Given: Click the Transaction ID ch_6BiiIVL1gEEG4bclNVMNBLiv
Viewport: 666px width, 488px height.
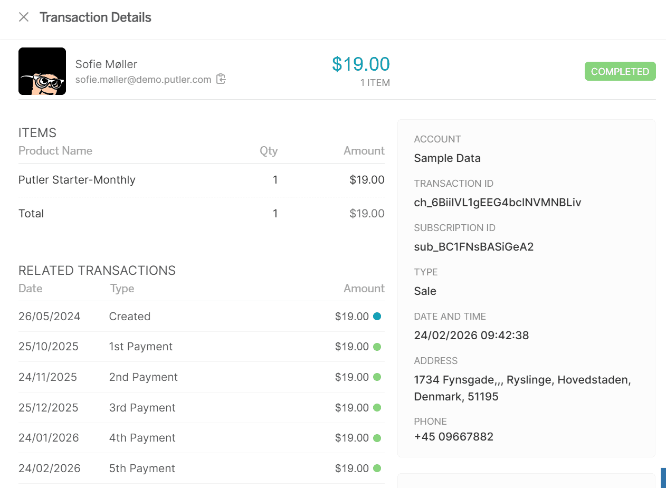Looking at the screenshot, I should click(x=497, y=202).
